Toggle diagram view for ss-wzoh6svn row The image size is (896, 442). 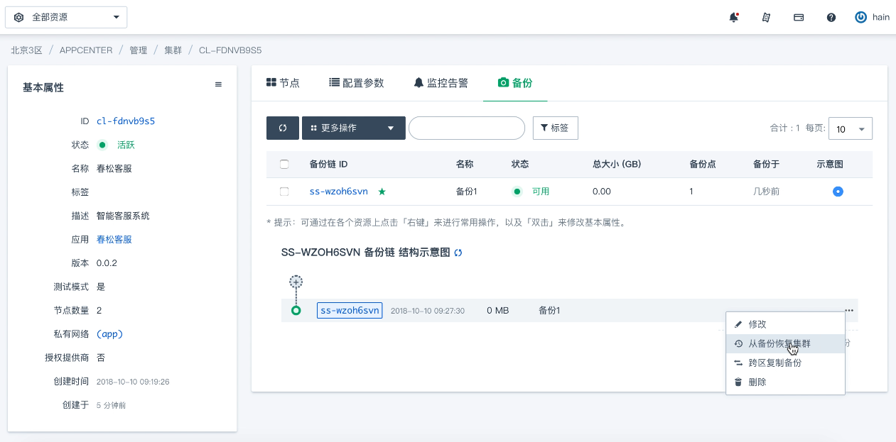coord(838,192)
